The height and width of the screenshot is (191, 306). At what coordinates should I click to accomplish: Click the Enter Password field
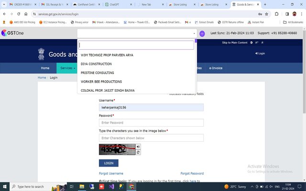pos(151,123)
